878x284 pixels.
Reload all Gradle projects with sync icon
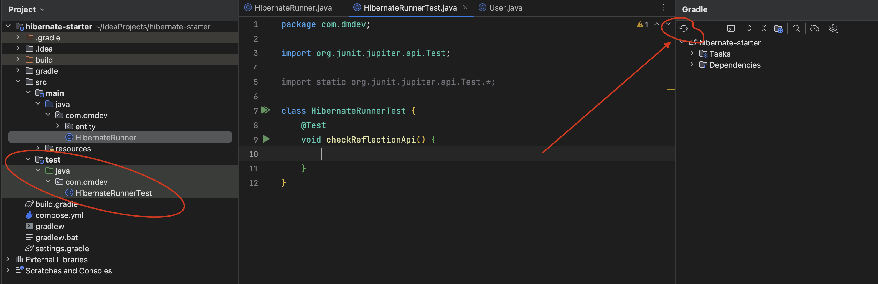(x=684, y=28)
